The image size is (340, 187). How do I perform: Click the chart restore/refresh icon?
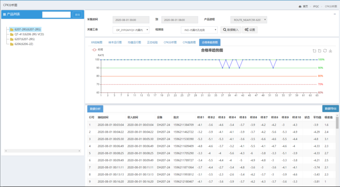[x=325, y=50]
